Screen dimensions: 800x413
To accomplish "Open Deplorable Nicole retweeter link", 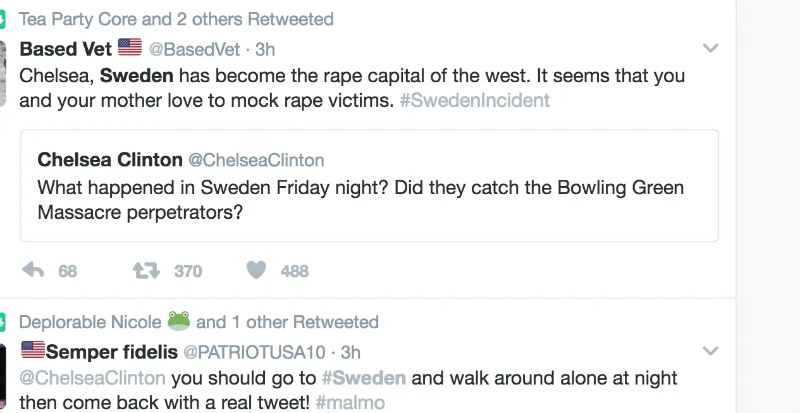I will click(90, 322).
